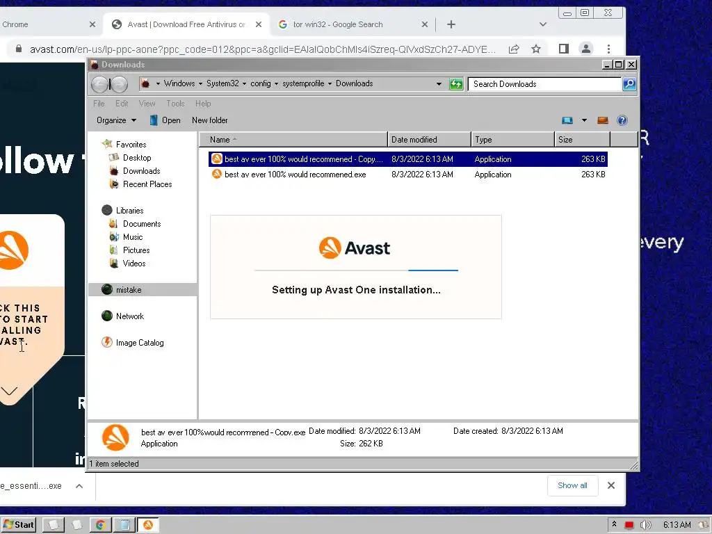Click icon of best av ever recommened.exe
This screenshot has width=712, height=534.
pos(217,174)
